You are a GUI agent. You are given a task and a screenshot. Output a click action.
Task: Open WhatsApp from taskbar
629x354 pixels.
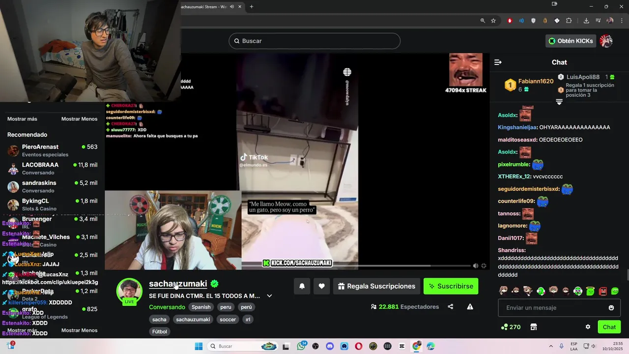(301, 346)
